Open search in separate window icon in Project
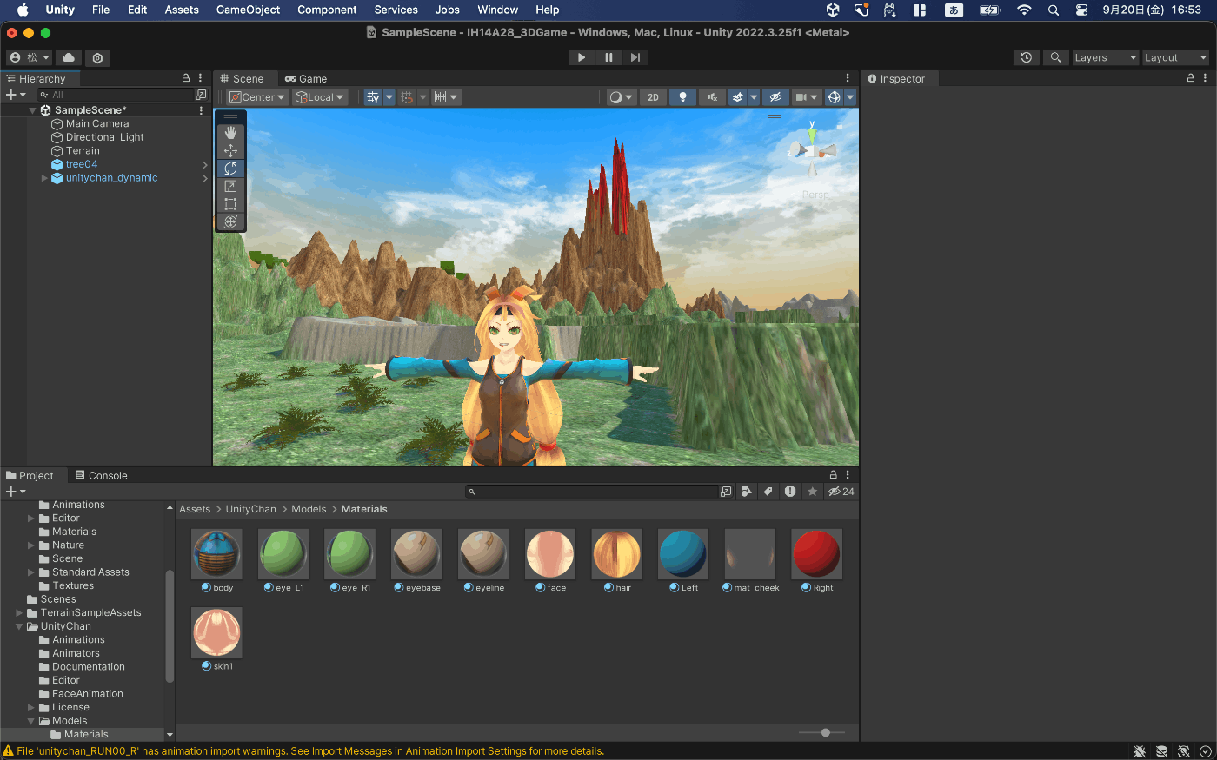This screenshot has height=760, width=1217. coord(726,492)
